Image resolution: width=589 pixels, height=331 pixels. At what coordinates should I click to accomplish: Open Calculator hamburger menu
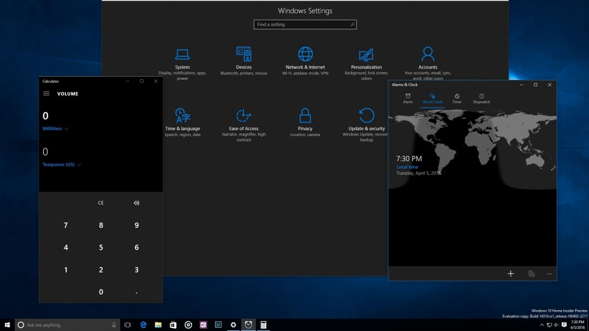pos(46,94)
